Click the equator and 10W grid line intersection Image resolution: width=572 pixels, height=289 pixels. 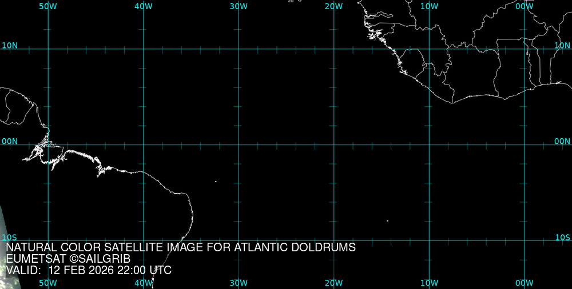pyautogui.click(x=430, y=144)
